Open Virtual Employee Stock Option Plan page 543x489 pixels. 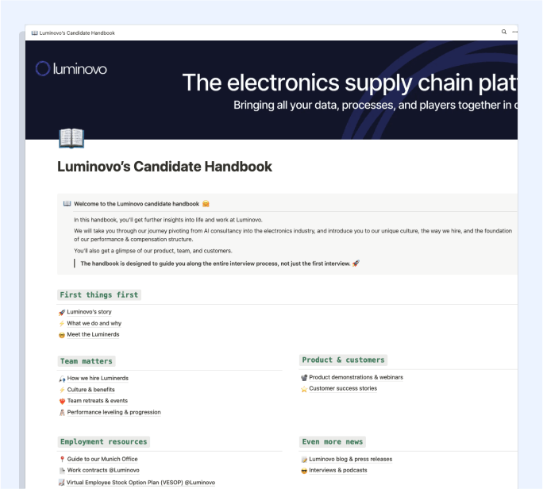click(141, 482)
